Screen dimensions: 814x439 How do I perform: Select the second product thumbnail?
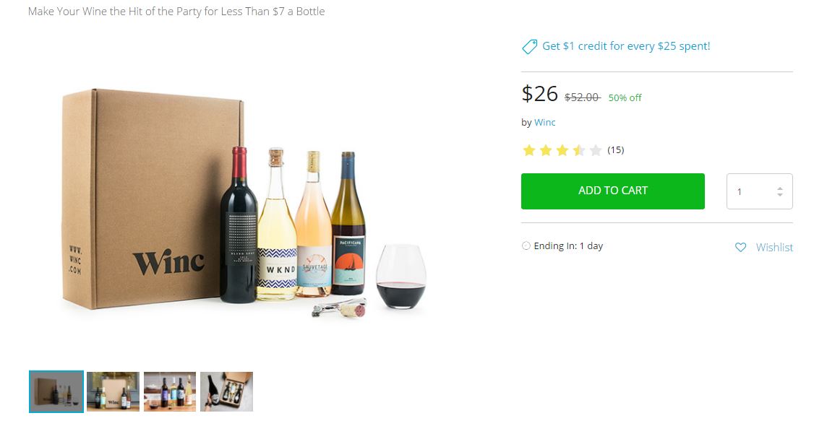coord(113,391)
